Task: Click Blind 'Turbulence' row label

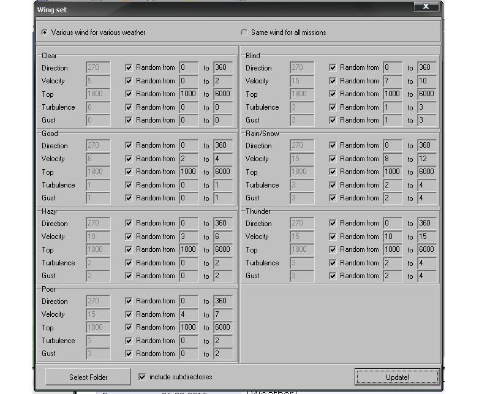Action: pyautogui.click(x=262, y=107)
